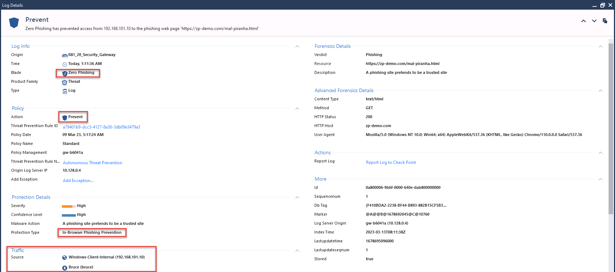The height and width of the screenshot is (272, 615).
Task: Select Origin Log Server IP 10.128.0.4
Action: pos(72,170)
